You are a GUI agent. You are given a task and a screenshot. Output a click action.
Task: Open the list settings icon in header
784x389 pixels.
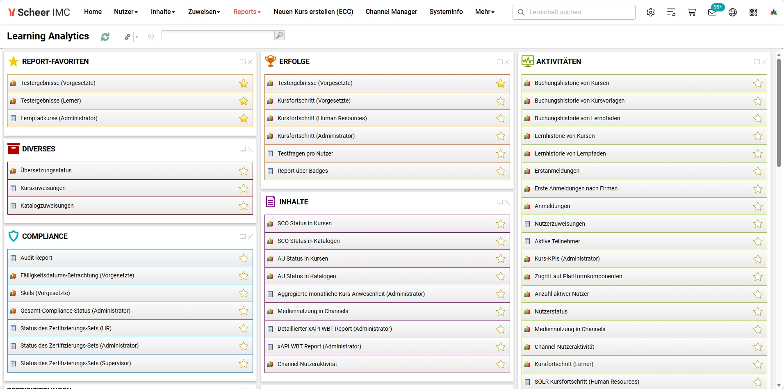pos(671,12)
